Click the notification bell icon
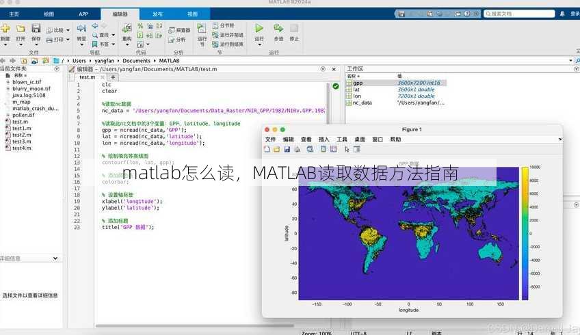Screen dimensions: 580x335 pyautogui.click(x=562, y=14)
